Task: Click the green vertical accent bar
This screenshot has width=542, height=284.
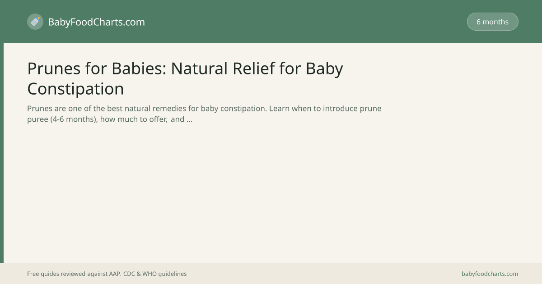Action: tap(2, 153)
